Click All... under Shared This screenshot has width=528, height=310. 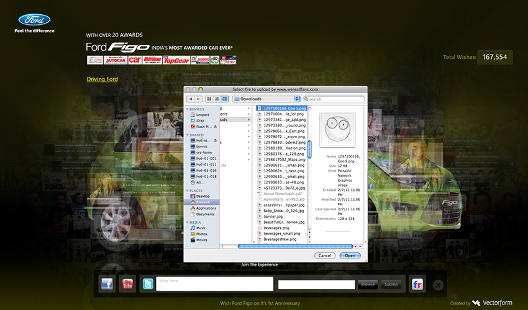click(x=199, y=182)
